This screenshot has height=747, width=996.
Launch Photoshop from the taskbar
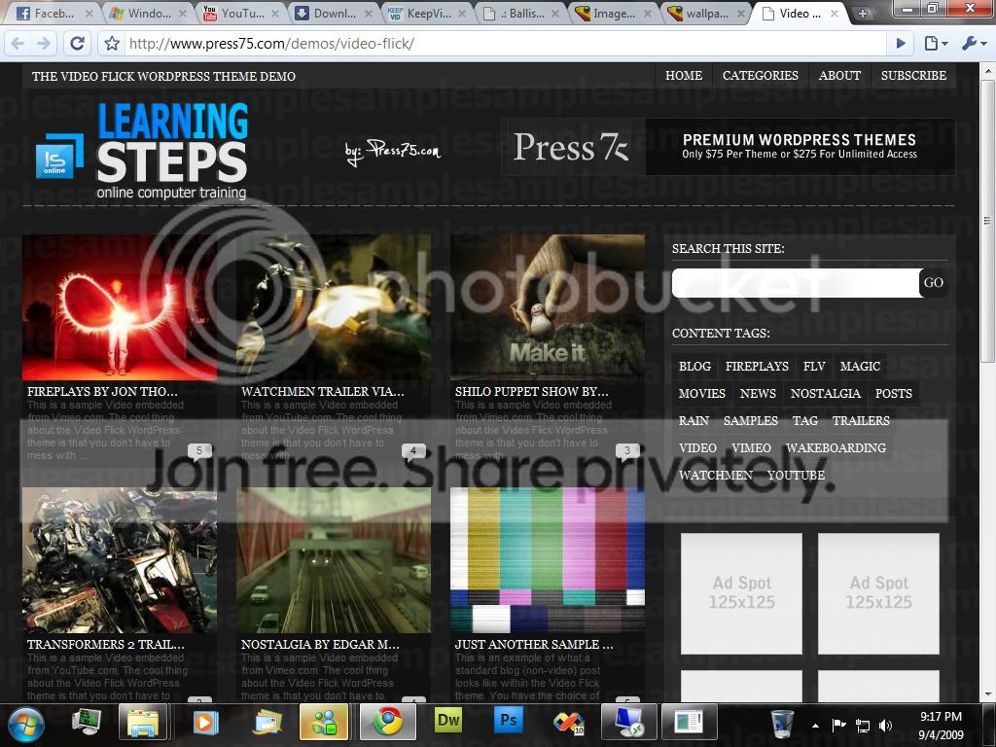(x=508, y=722)
